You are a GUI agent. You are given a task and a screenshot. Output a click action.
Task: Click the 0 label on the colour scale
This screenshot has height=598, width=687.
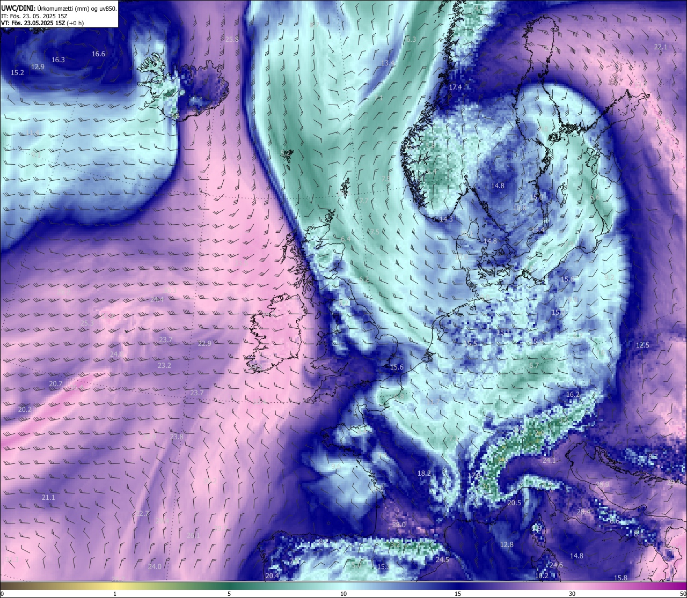pos(2,594)
